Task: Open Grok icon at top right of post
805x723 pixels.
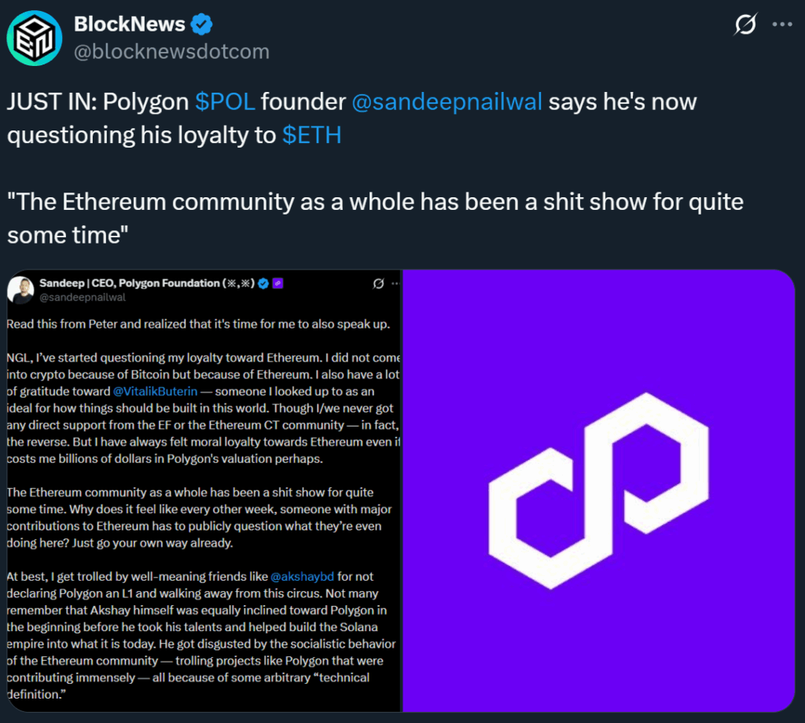Action: 745,25
